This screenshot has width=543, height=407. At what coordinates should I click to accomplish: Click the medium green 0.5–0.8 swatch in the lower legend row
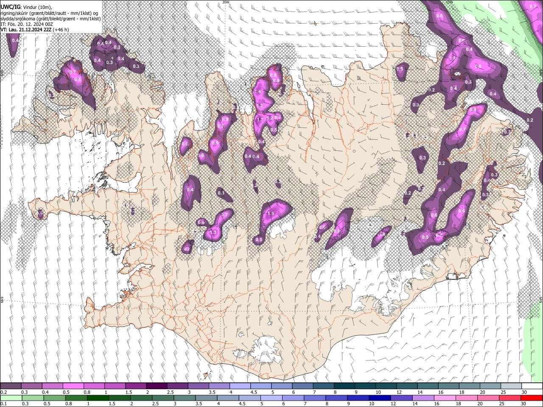(x=54, y=398)
